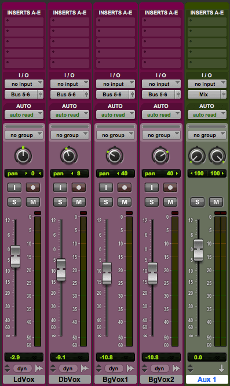The image size is (230, 386).
Task: Click Aux 1 left pan knob
Action: coord(196,156)
